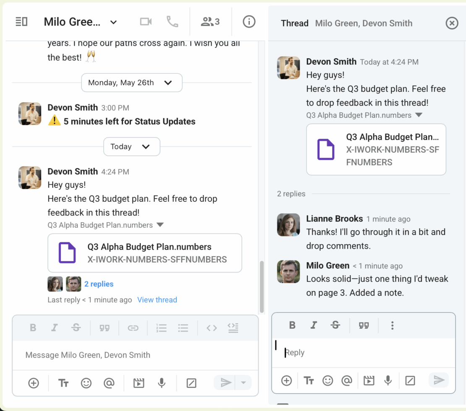
Task: Open the Milo Green conversation title menu
Action: tap(113, 22)
